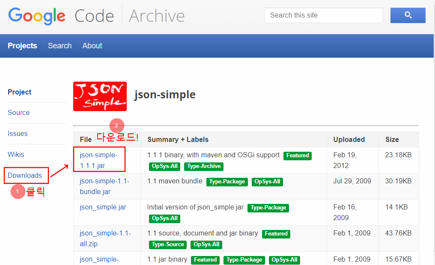Image resolution: width=435 pixels, height=265 pixels.
Task: Click the 1.1 maven bundle summary text
Action: (175, 181)
